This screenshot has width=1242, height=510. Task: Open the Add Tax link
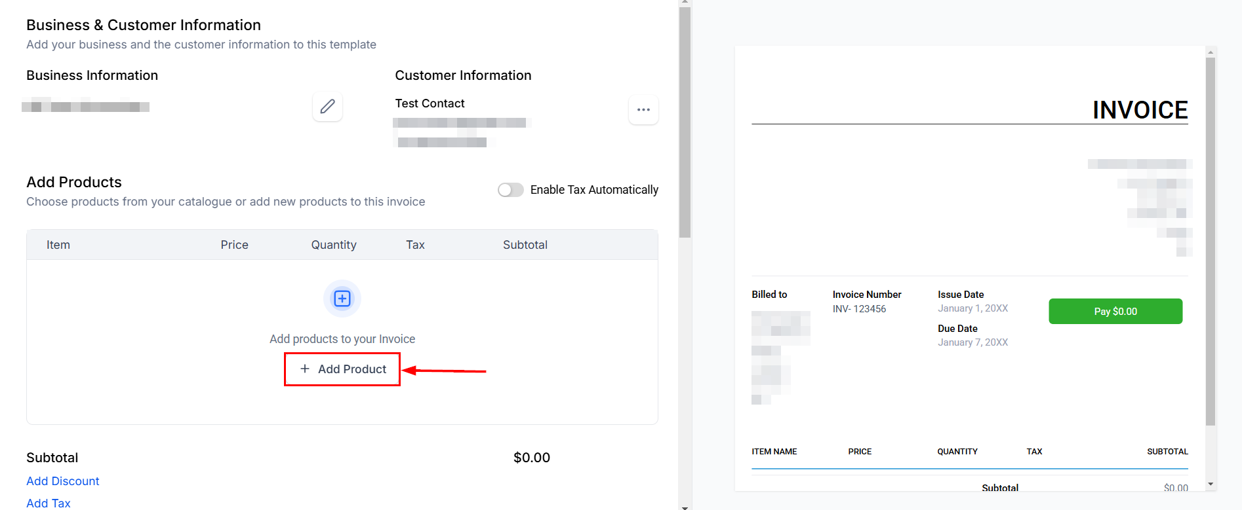coord(49,503)
